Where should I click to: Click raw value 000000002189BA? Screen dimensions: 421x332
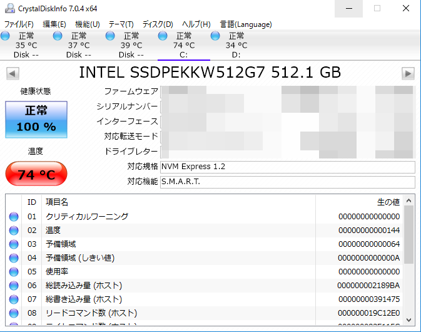(x=368, y=286)
